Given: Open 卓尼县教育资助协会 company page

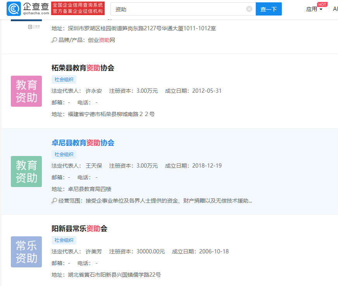Looking at the screenshot, I should (83, 143).
